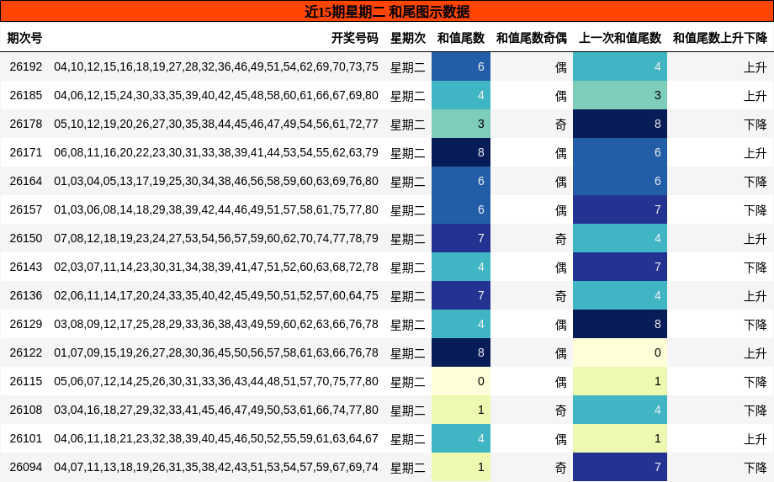Click the 和值尾数 cell 0 in row 26115
774x482 pixels.
tap(461, 381)
